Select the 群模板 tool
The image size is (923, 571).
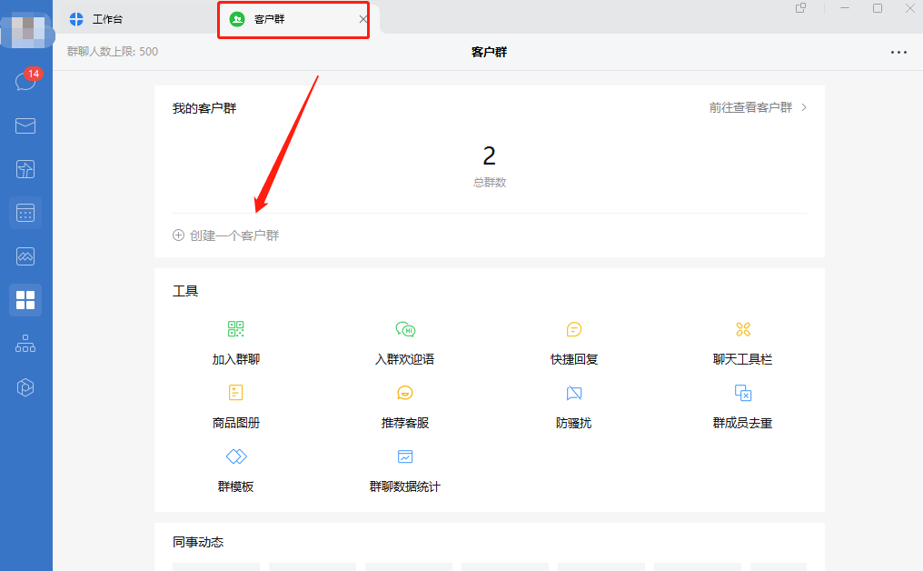click(x=235, y=468)
